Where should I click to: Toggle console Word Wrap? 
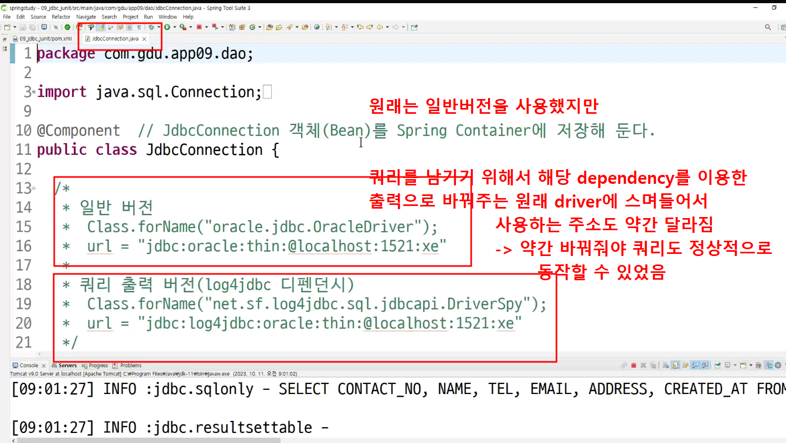coord(685,366)
